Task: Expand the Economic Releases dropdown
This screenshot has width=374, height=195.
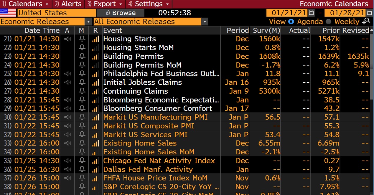Action: tap(88, 22)
